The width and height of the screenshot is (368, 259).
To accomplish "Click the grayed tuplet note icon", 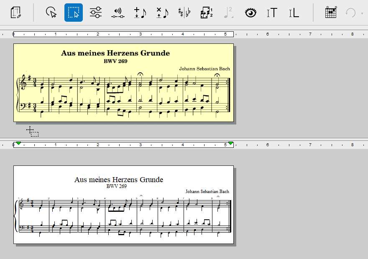I will pos(228,13).
